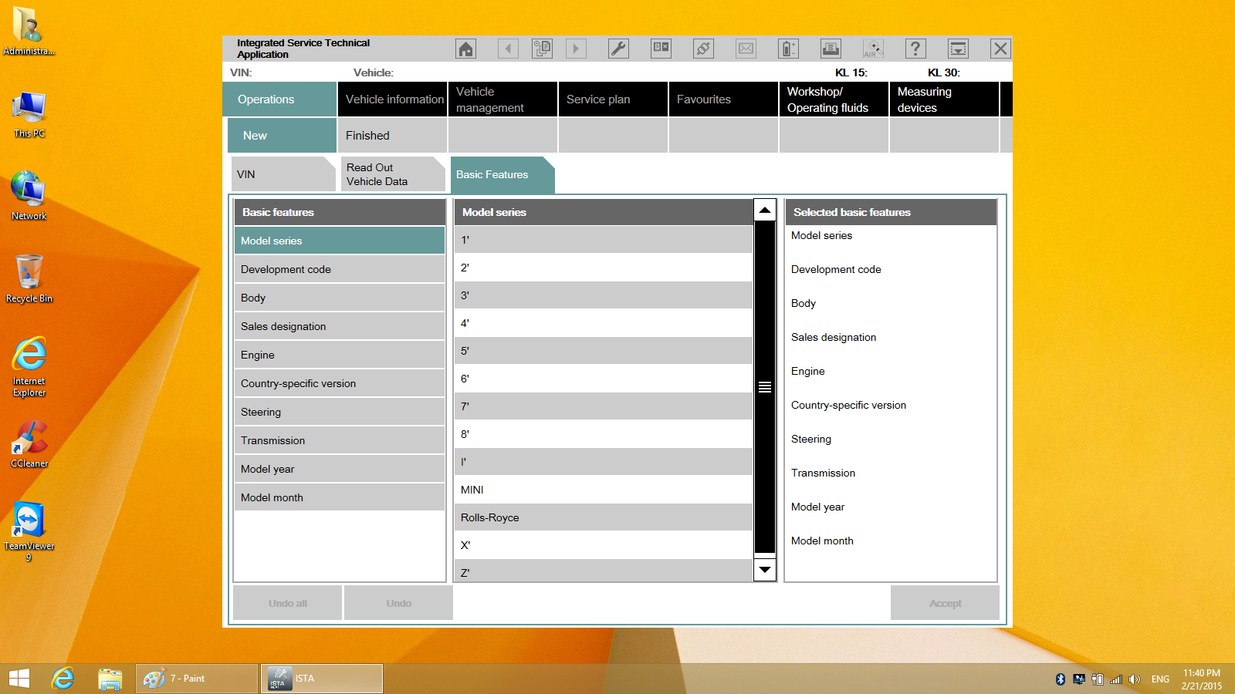Choose model series Z'
The image size is (1235, 694).
(x=604, y=571)
